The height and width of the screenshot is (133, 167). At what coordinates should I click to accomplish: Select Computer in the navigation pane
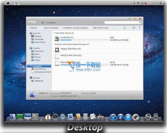pos(39,66)
